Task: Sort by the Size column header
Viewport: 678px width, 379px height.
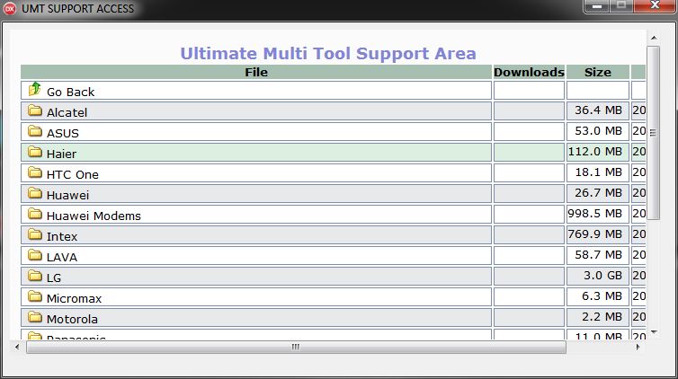Action: [598, 72]
